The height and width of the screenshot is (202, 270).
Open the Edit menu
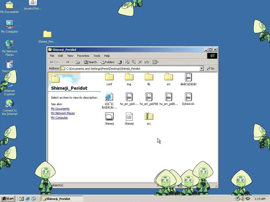click(x=61, y=56)
